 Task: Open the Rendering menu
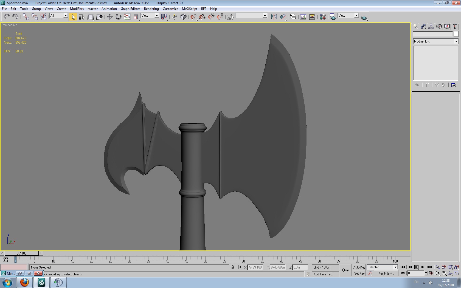pyautogui.click(x=151, y=9)
